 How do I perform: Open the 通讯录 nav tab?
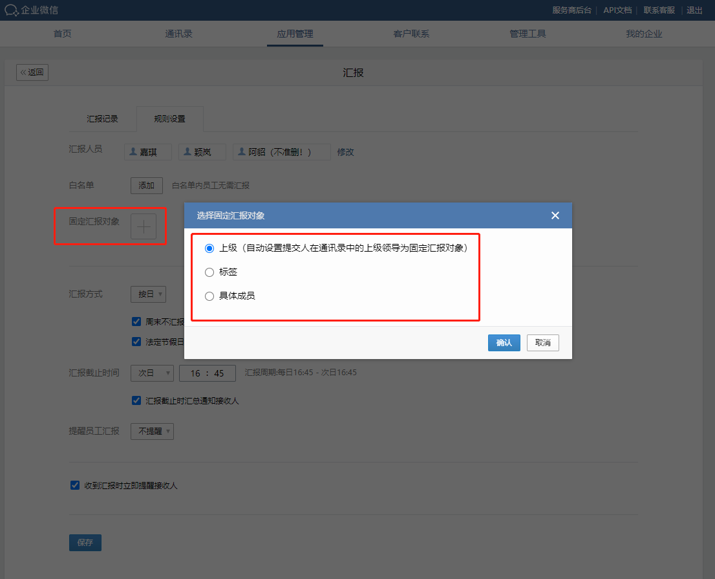tap(178, 34)
